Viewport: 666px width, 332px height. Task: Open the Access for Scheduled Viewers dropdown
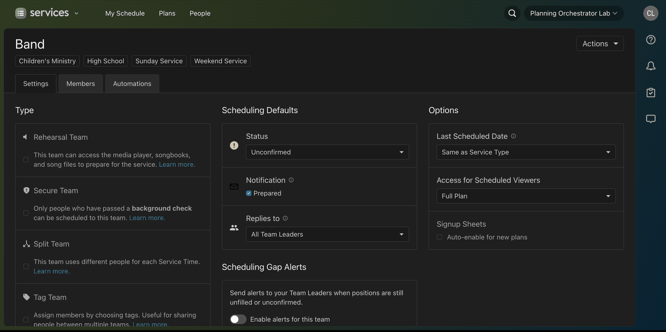526,196
